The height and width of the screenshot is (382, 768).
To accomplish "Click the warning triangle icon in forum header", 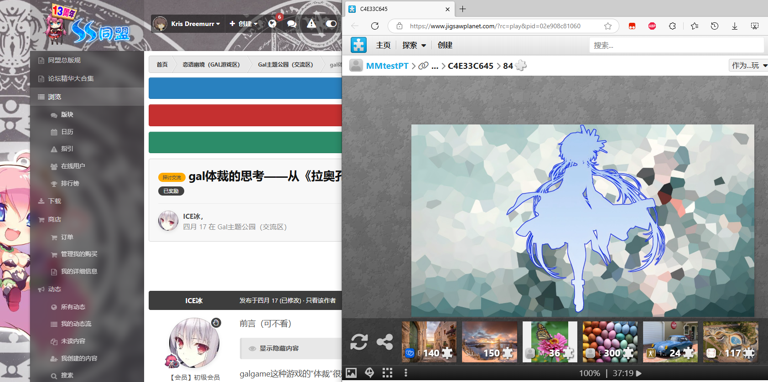I will click(x=311, y=24).
